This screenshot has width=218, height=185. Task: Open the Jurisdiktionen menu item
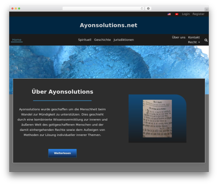pyautogui.click(x=124, y=40)
